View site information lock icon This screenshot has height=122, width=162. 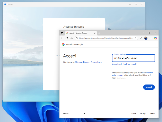point(77,38)
